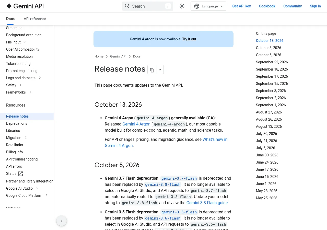Open Prompt engineering in the sidebar
This screenshot has width=327, height=230.
tap(22, 71)
